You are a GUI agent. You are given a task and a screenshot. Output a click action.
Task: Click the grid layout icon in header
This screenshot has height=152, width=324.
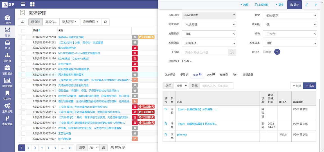32,4
